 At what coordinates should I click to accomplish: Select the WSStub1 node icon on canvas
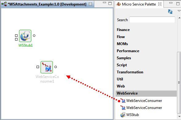pyautogui.click(x=25, y=36)
